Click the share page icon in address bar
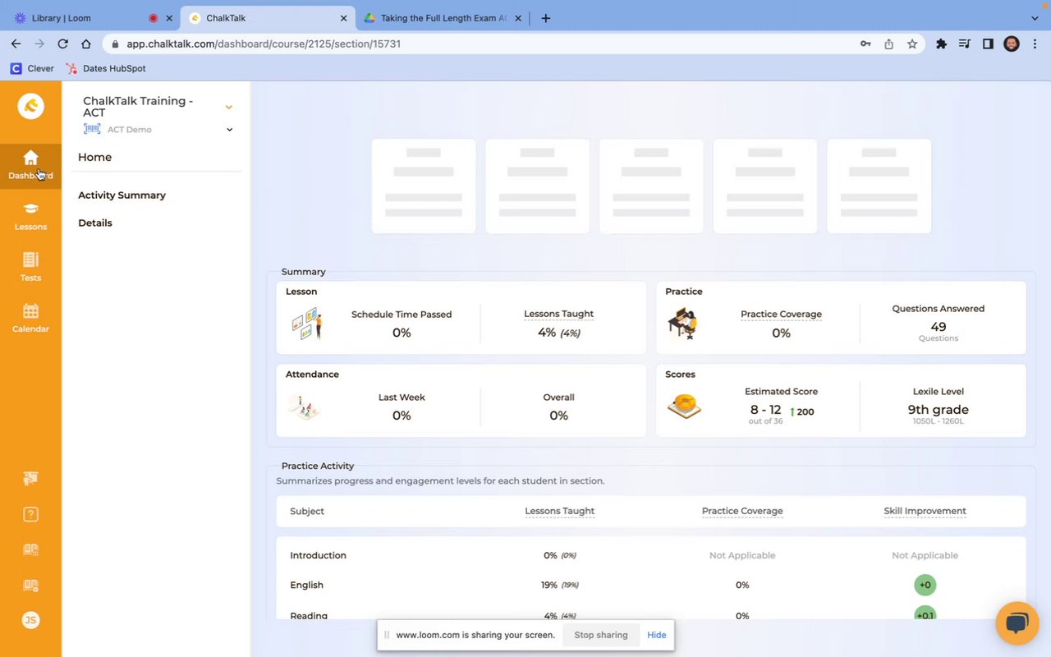 click(x=888, y=44)
